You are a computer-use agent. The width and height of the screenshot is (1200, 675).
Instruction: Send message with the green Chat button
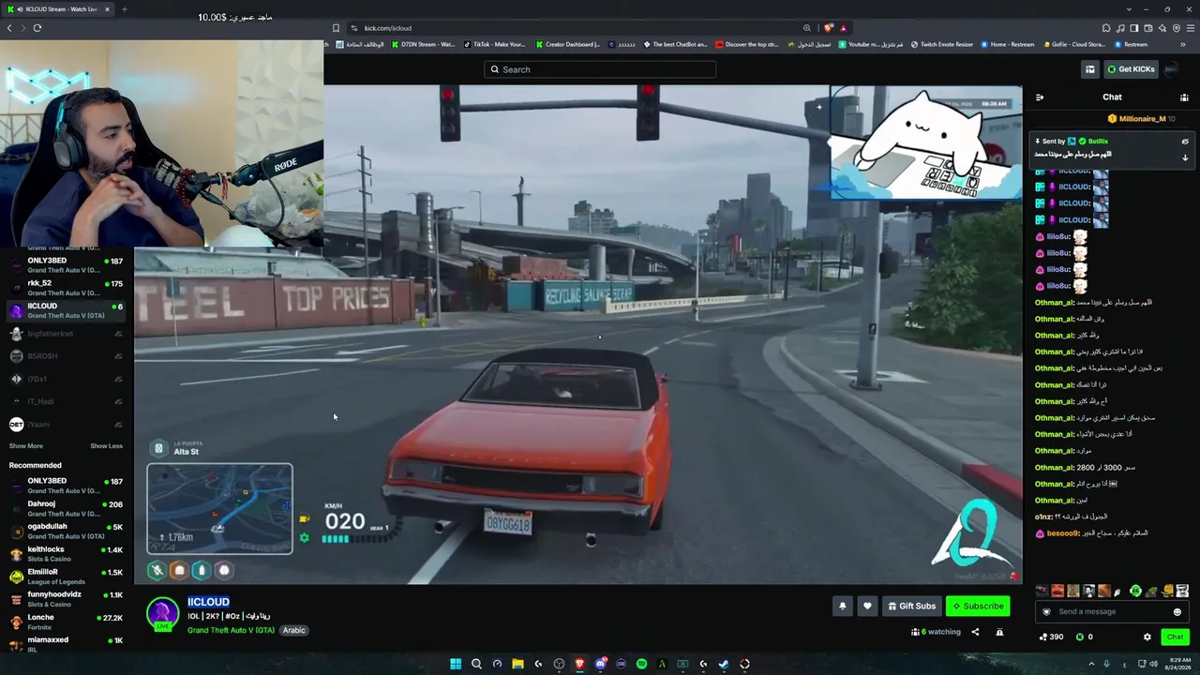(1175, 637)
